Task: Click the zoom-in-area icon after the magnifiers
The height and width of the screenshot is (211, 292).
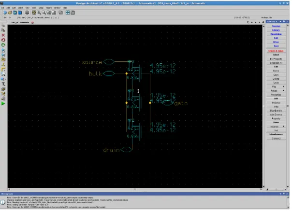Action: (49, 13)
